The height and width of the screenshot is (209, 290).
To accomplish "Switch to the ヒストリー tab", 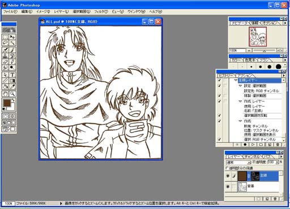I will click(225, 76).
